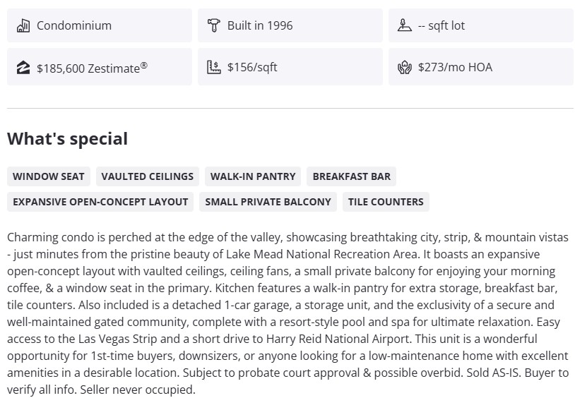
Task: Choose the WALK-IN PANTRY tag
Action: coord(253,176)
